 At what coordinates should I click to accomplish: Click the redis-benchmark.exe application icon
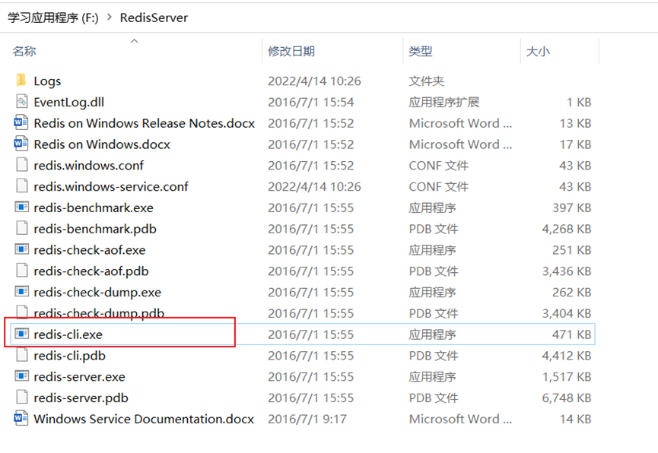pyautogui.click(x=21, y=207)
